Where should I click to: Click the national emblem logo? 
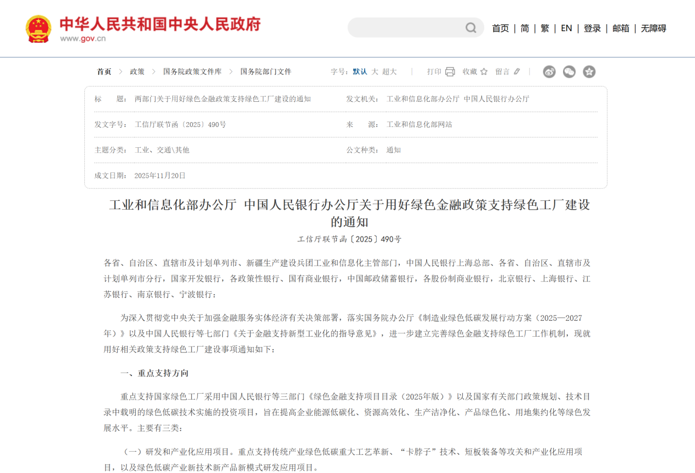tap(38, 28)
